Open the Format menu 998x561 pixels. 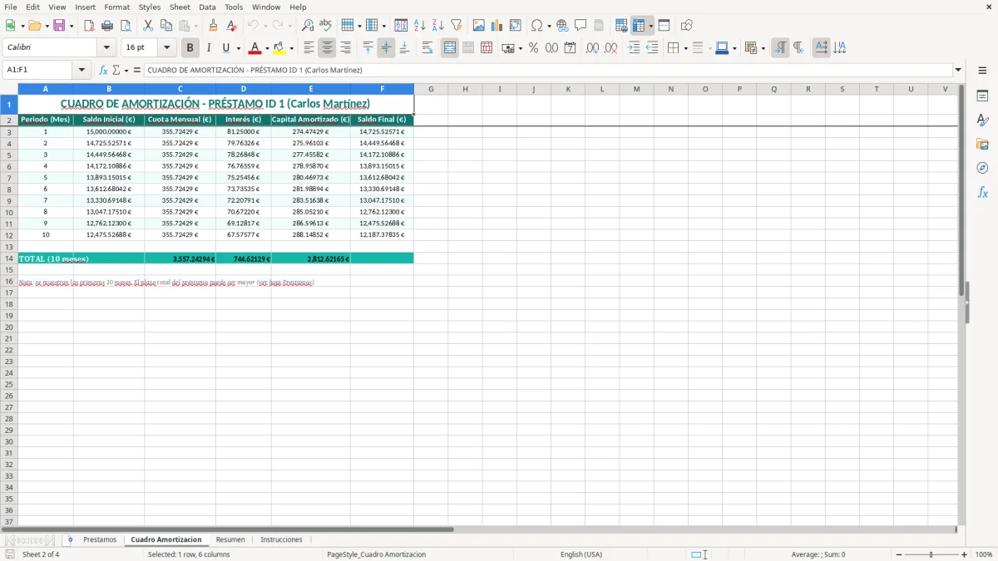[116, 7]
